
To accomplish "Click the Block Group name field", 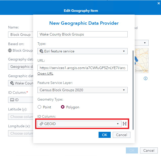I will 21,35.
